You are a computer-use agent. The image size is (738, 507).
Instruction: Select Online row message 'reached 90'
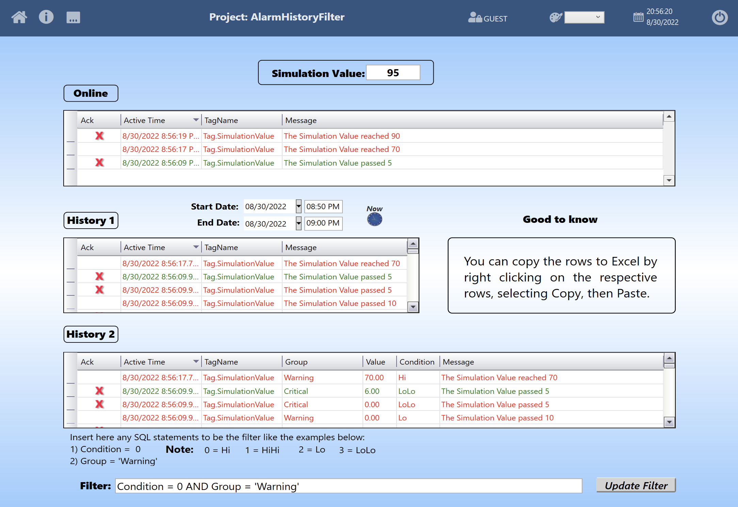[342, 136]
